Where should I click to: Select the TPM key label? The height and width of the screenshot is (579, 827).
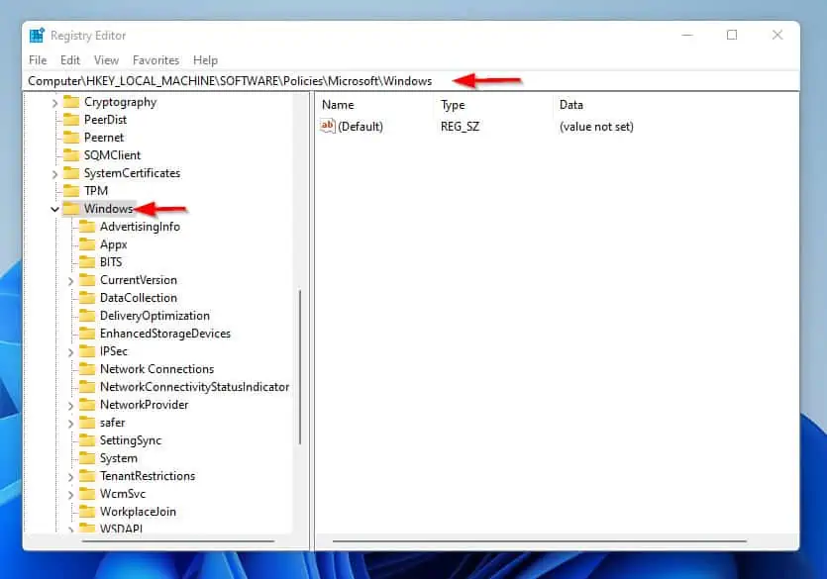click(x=95, y=191)
